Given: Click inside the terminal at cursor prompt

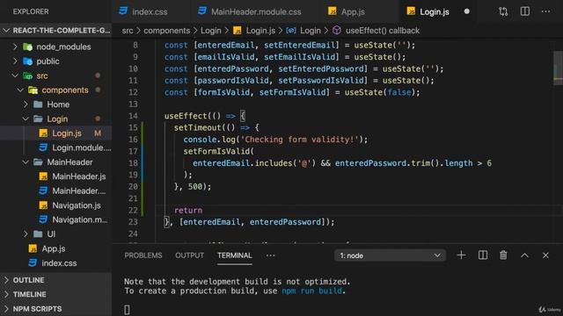Looking at the screenshot, I should (127, 310).
